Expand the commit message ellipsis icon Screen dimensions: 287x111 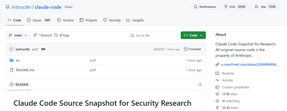[x=43, y=49]
